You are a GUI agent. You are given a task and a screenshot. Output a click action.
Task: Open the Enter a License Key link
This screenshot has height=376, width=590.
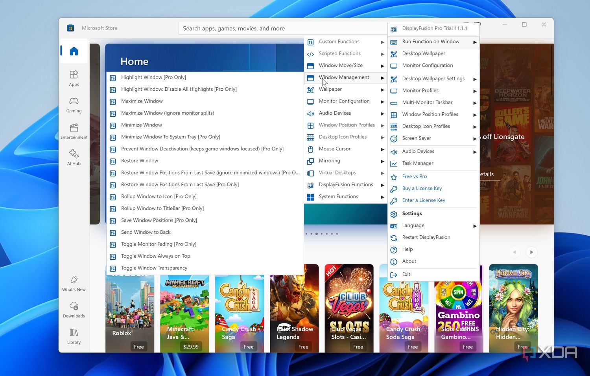point(424,200)
